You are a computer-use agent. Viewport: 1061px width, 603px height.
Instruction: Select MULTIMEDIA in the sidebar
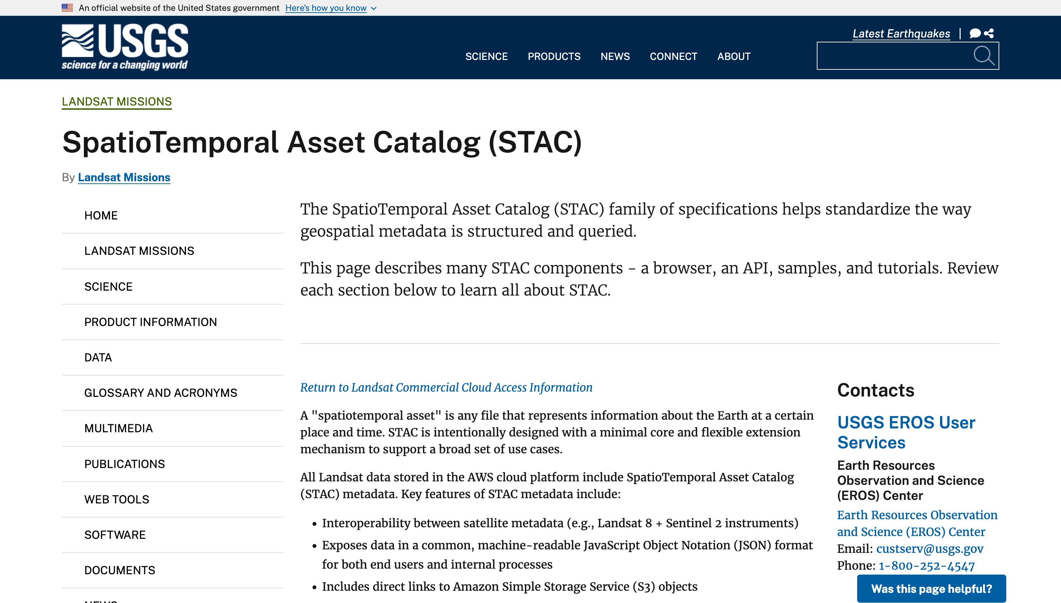coord(172,428)
